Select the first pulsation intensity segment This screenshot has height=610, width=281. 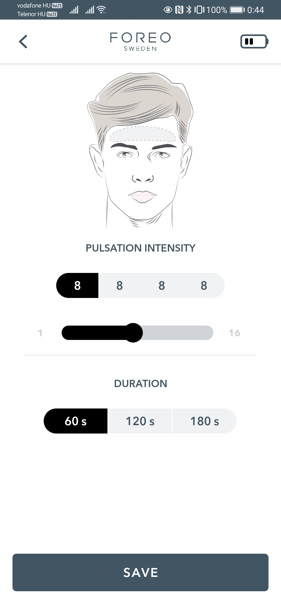point(77,285)
